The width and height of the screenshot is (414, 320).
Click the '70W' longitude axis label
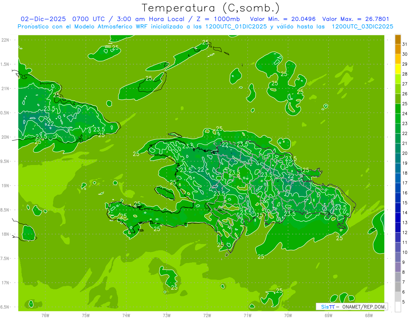(288, 315)
